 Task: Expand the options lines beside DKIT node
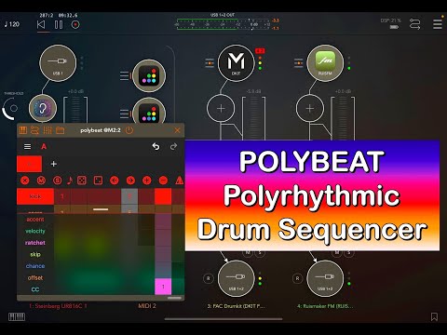pos(210,63)
